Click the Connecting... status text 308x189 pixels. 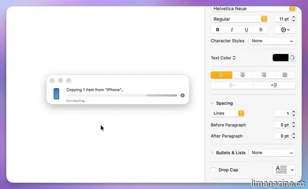(x=77, y=101)
